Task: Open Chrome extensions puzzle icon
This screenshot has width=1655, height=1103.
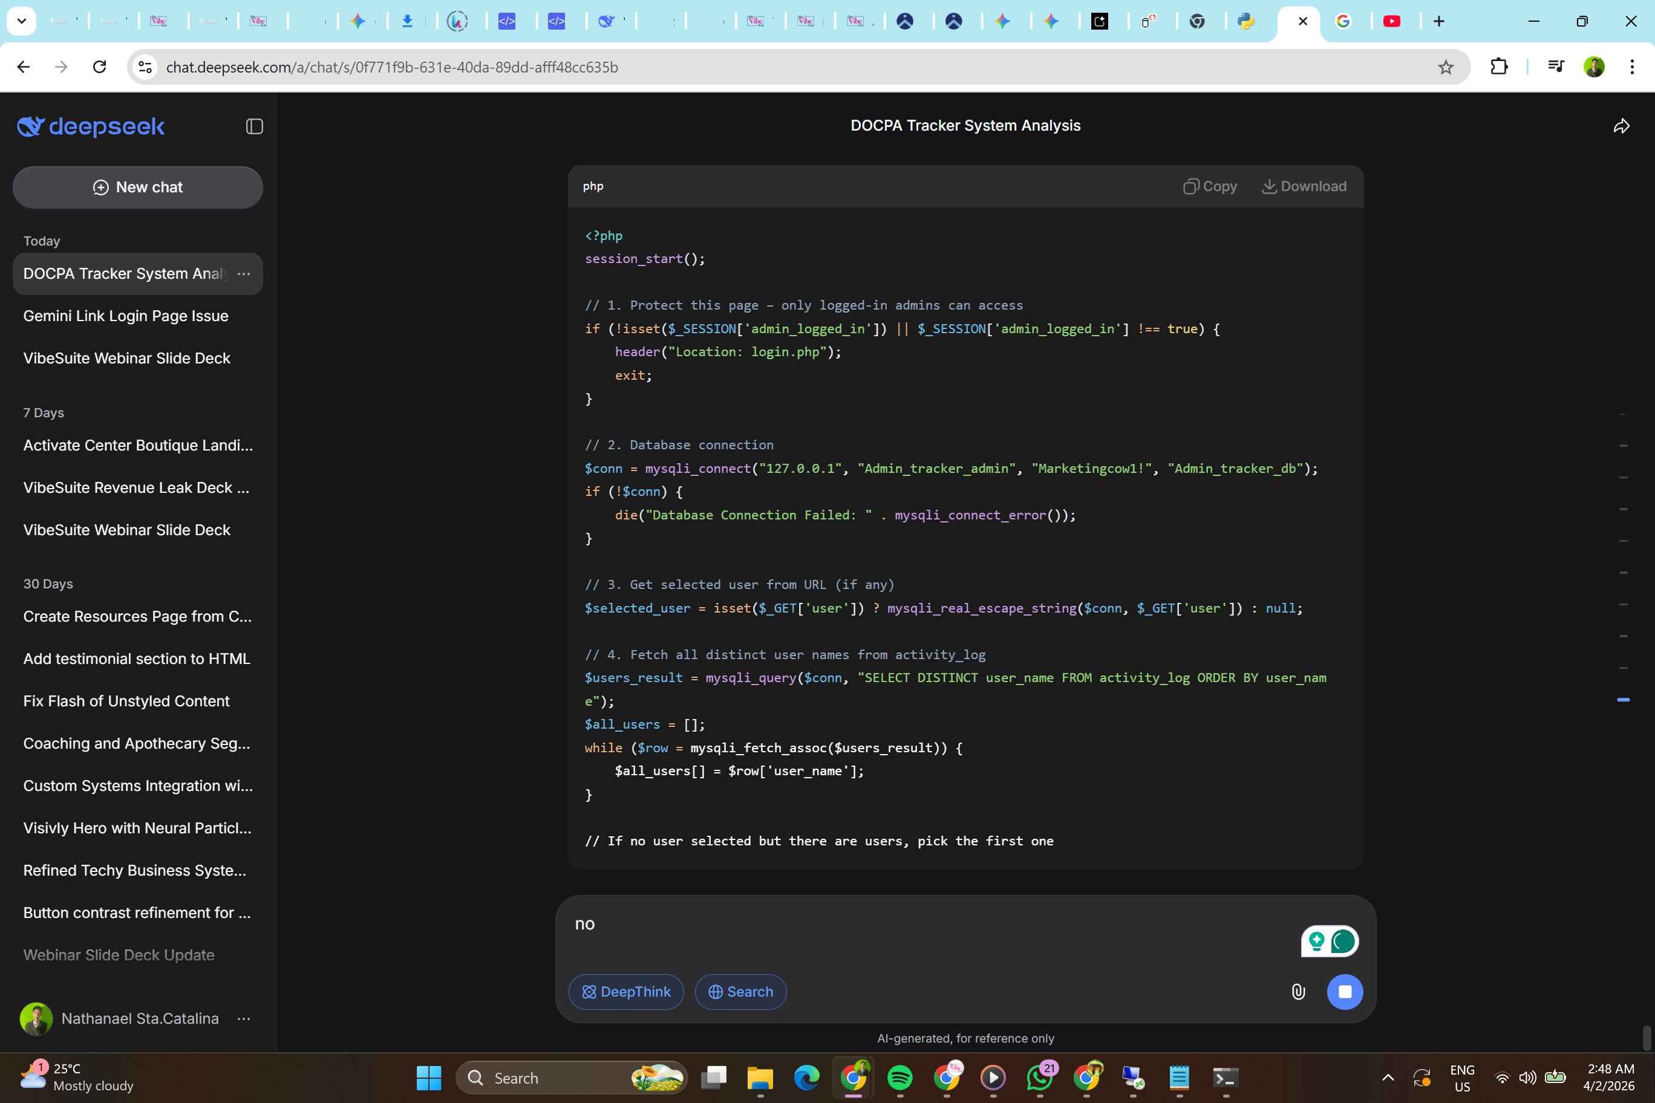Action: (x=1499, y=67)
